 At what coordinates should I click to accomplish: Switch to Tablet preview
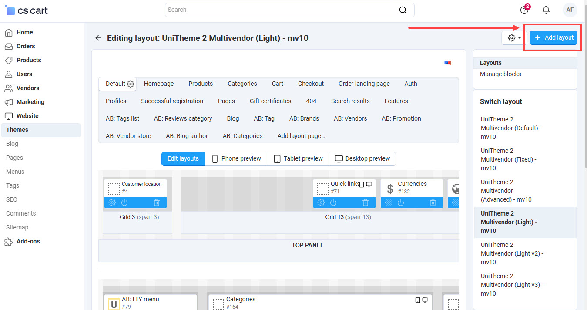pos(298,158)
